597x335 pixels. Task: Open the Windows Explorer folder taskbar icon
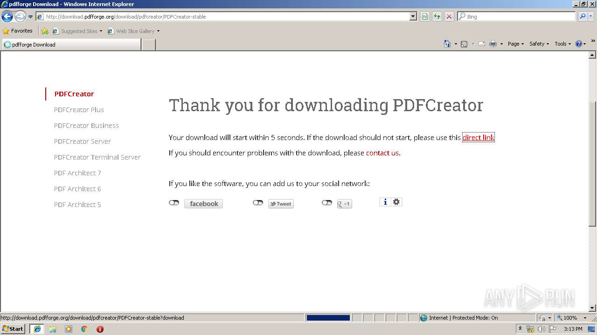53,329
